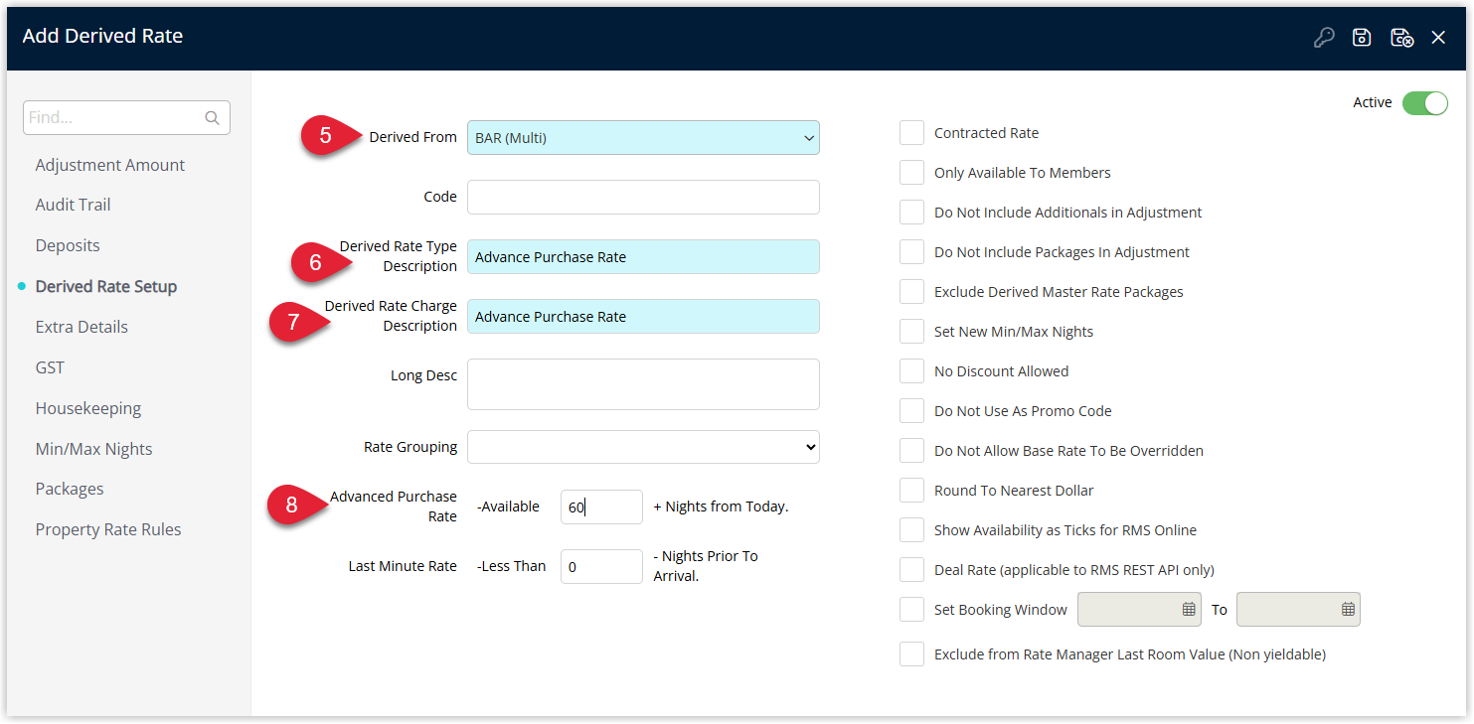Open the Rate Grouping dropdown
1474x724 pixels.
[643, 447]
